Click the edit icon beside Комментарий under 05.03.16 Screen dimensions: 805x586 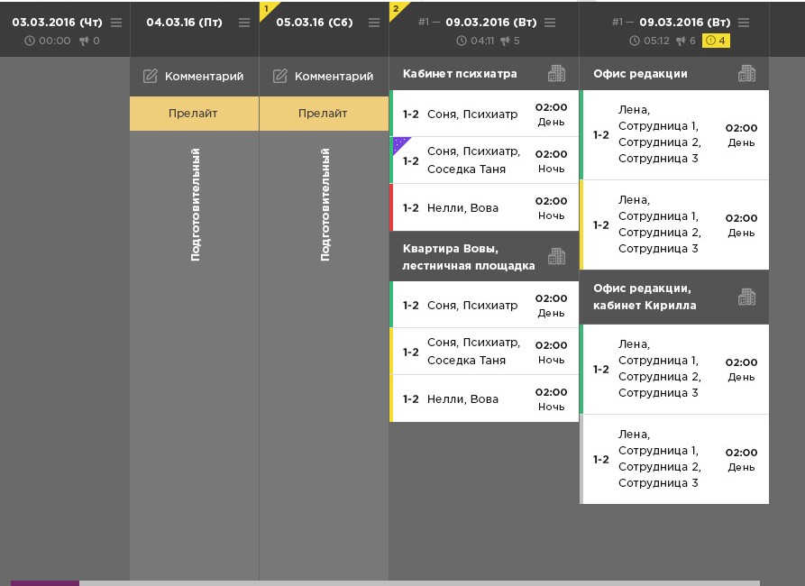(280, 77)
